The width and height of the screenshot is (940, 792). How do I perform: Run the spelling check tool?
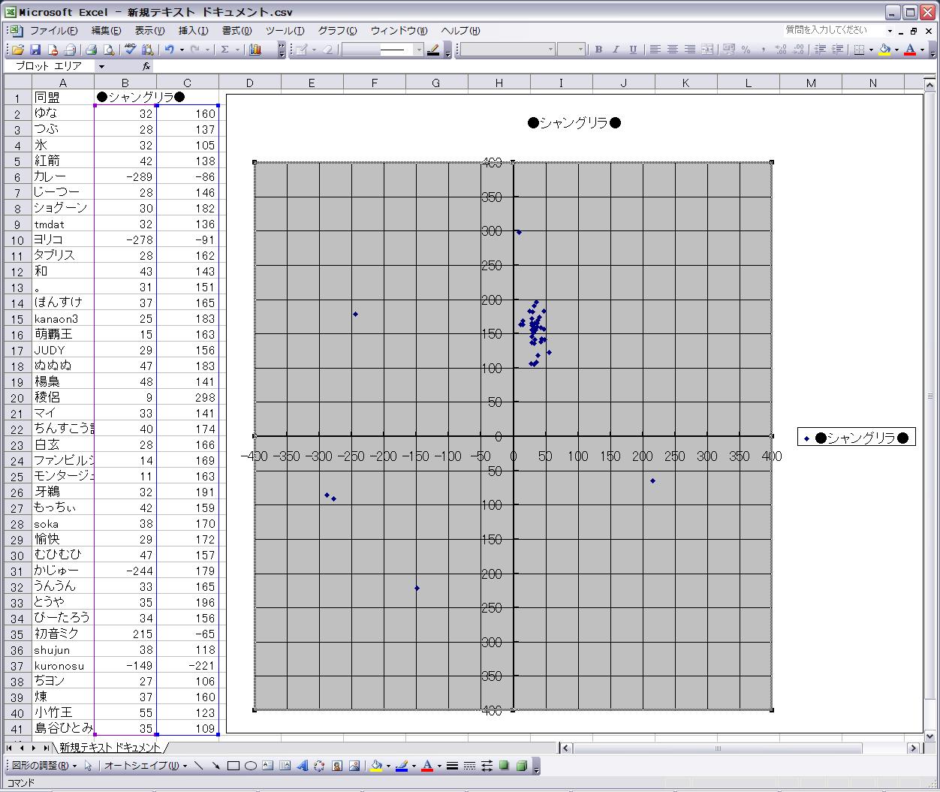point(131,50)
